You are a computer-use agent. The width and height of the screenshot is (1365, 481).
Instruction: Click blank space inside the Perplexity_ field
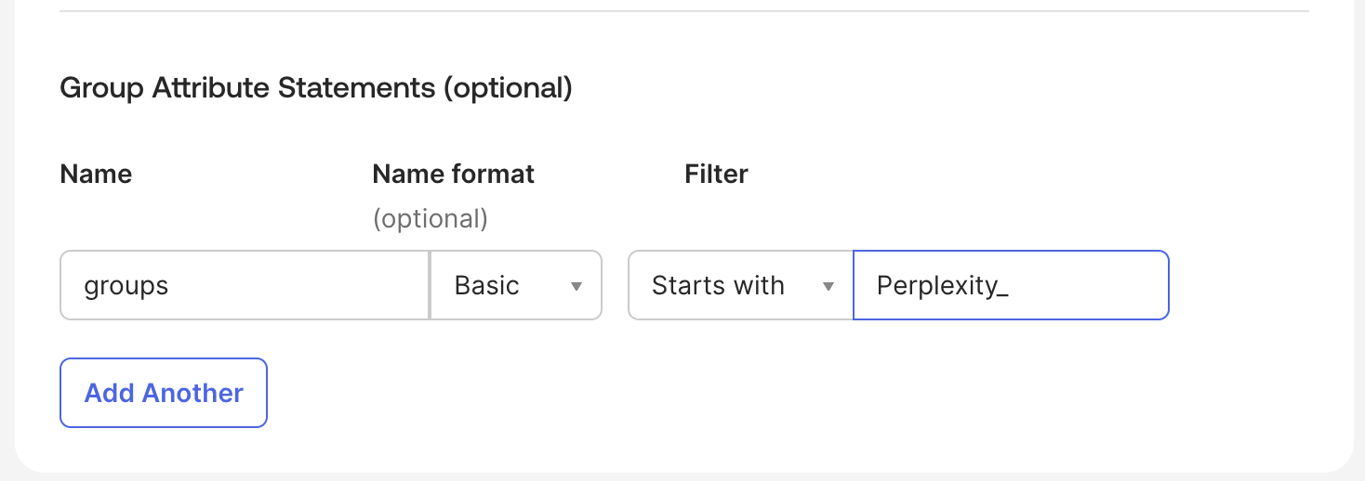(x=1088, y=285)
